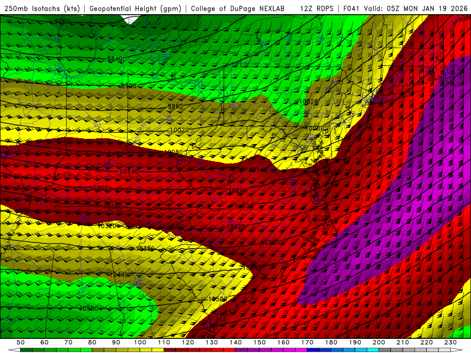Click 'Valid: 05Z MON JAN 19 2026' text

[x=416, y=9]
